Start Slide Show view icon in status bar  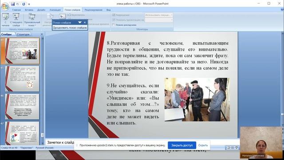237,148
